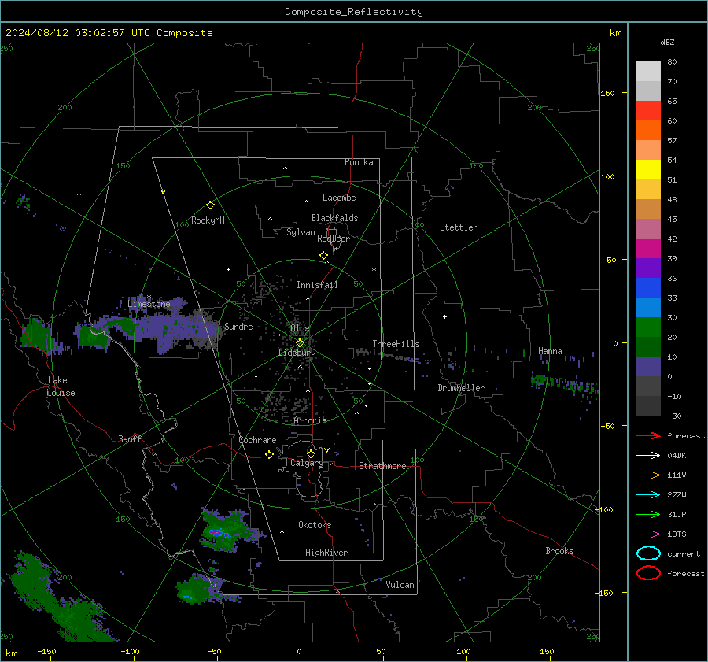Viewport: 708px width, 662px height.
Task: Select the red 65 dBZ color swatch
Action: pos(648,111)
